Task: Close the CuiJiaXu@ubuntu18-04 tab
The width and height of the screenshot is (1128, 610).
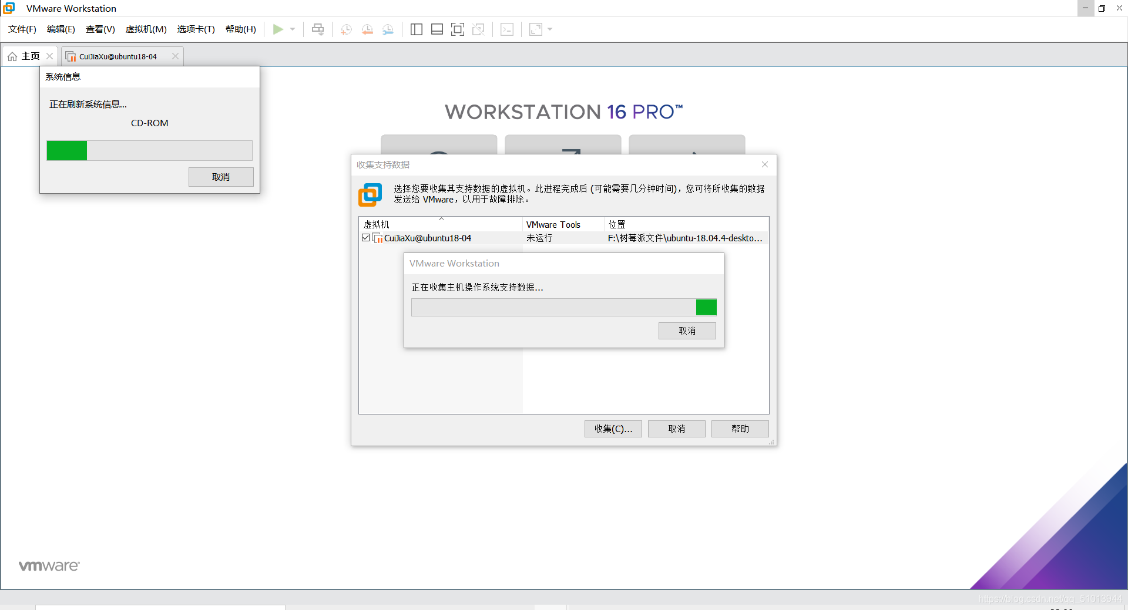Action: click(175, 56)
